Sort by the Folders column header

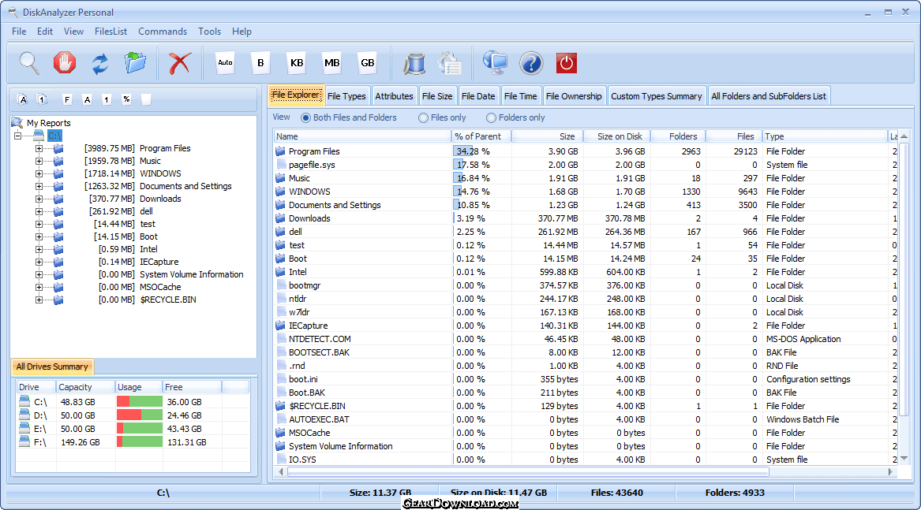tap(678, 136)
